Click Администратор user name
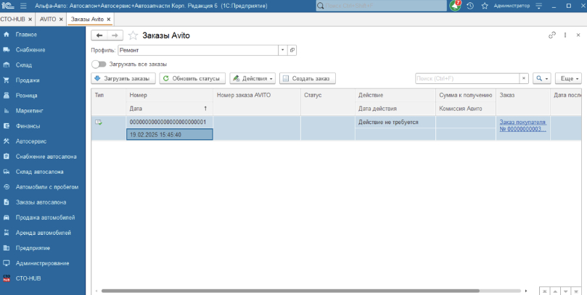This screenshot has width=587, height=295. pos(512,6)
